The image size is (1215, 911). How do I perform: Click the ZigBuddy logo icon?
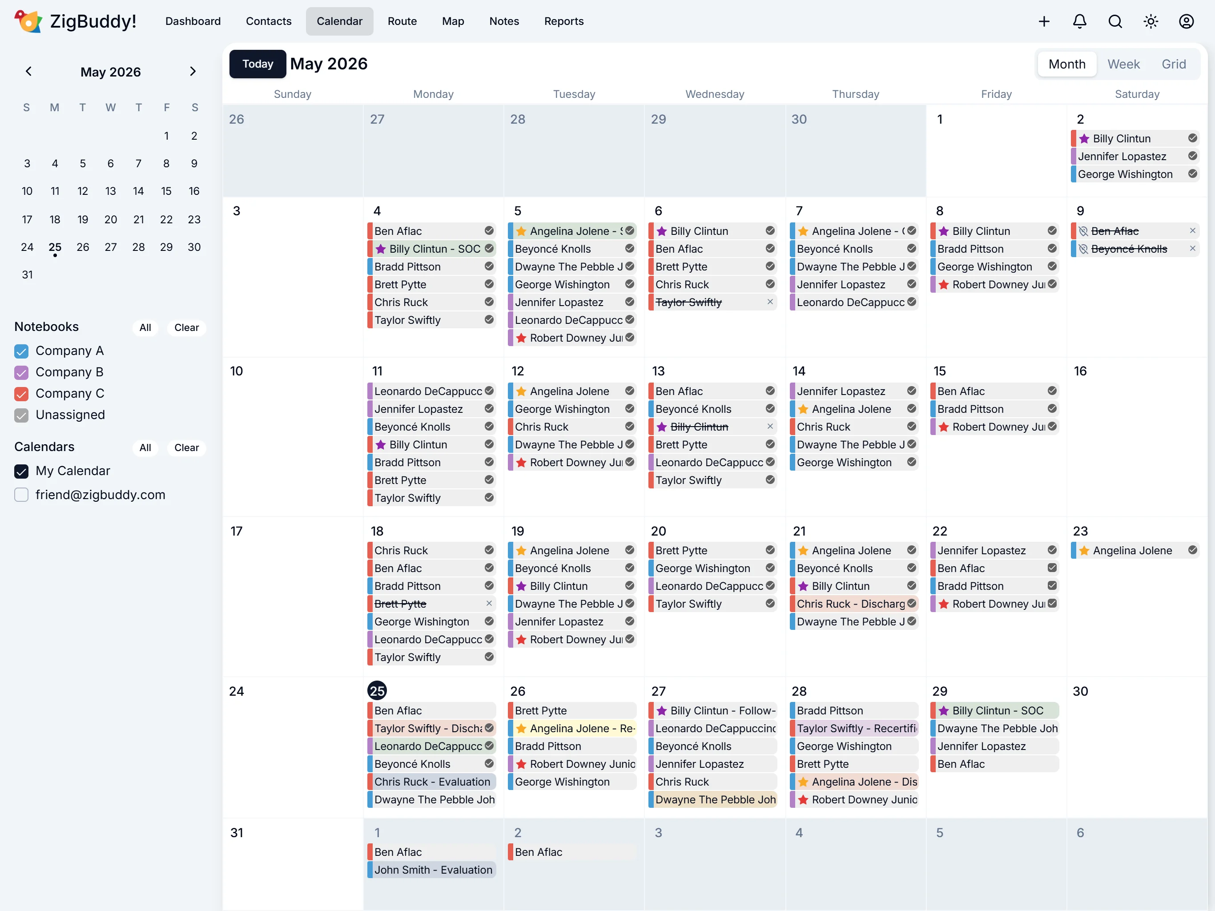click(28, 21)
